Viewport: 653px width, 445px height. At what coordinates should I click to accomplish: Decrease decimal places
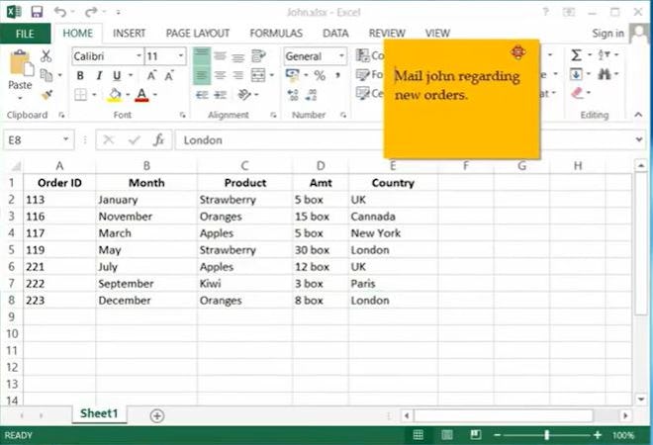coord(311,95)
